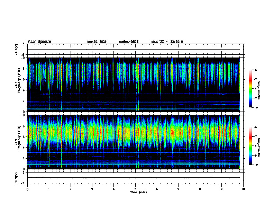Click the time axis tick label "10"

pos(243,189)
